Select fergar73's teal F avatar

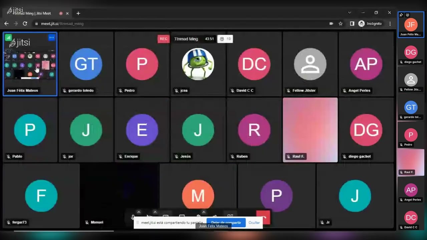click(41, 196)
